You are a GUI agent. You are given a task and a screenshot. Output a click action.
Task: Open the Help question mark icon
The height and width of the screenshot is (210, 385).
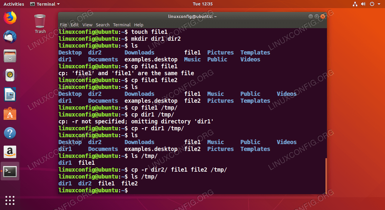click(10, 133)
